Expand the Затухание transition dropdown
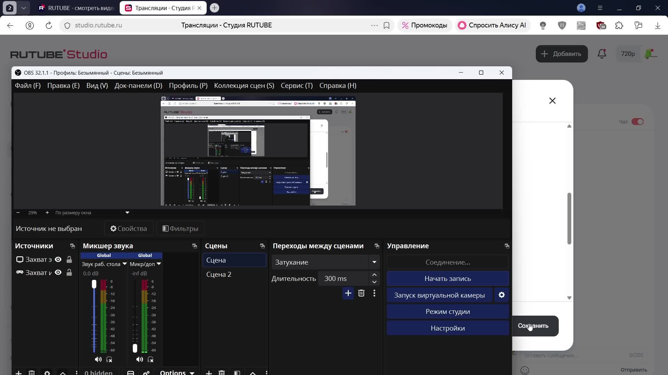 [x=374, y=262]
